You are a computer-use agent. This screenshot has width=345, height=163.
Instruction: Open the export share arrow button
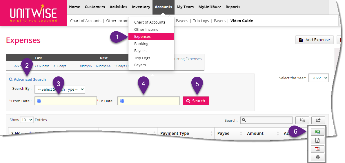tap(318, 120)
